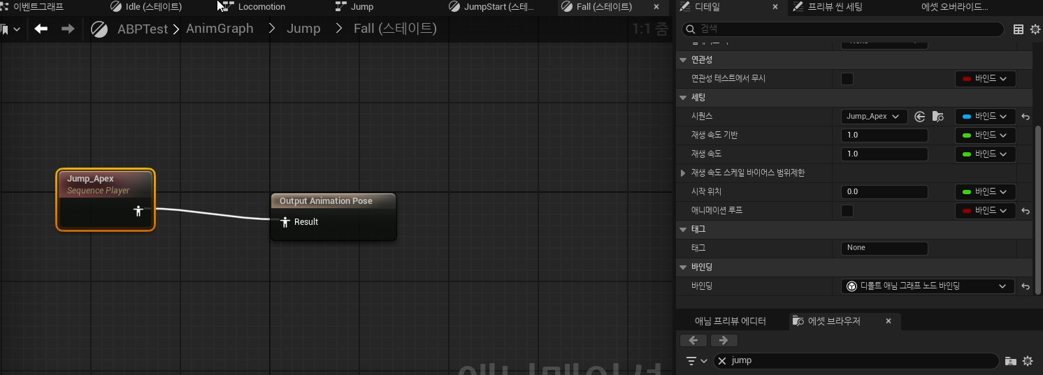Open the asset browser folder filter icon
The image size is (1043, 375).
tap(1010, 361)
